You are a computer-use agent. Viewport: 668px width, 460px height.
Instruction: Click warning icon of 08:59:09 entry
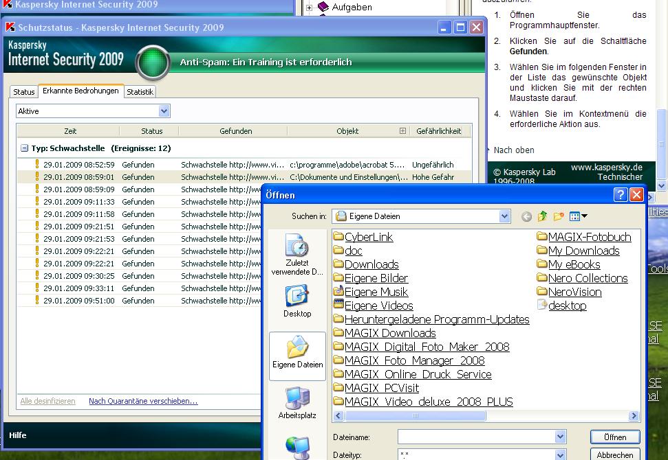point(37,189)
